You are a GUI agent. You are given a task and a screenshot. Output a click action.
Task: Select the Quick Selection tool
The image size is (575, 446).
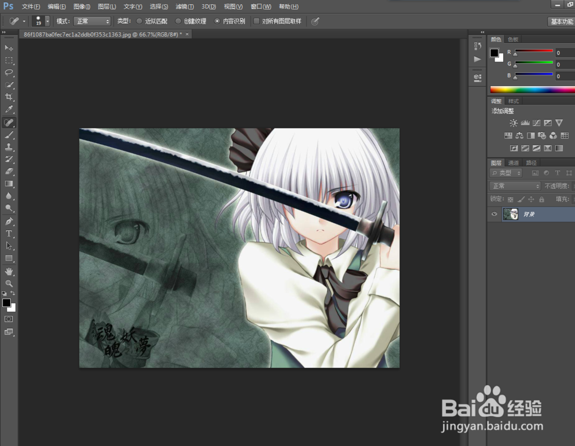(x=9, y=84)
